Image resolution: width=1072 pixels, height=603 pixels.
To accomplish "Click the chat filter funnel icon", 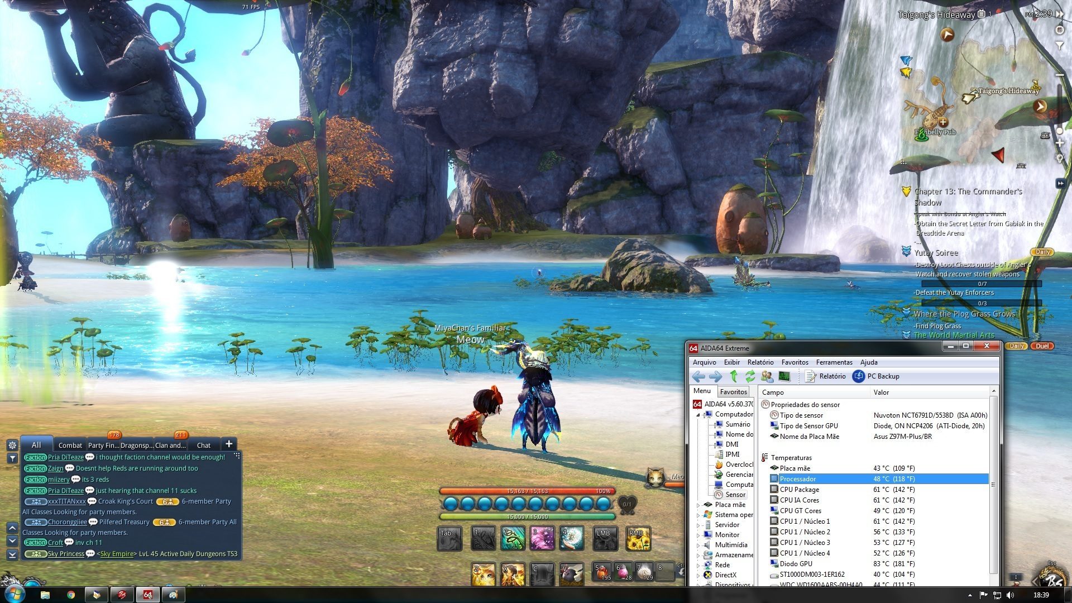I will 12,458.
